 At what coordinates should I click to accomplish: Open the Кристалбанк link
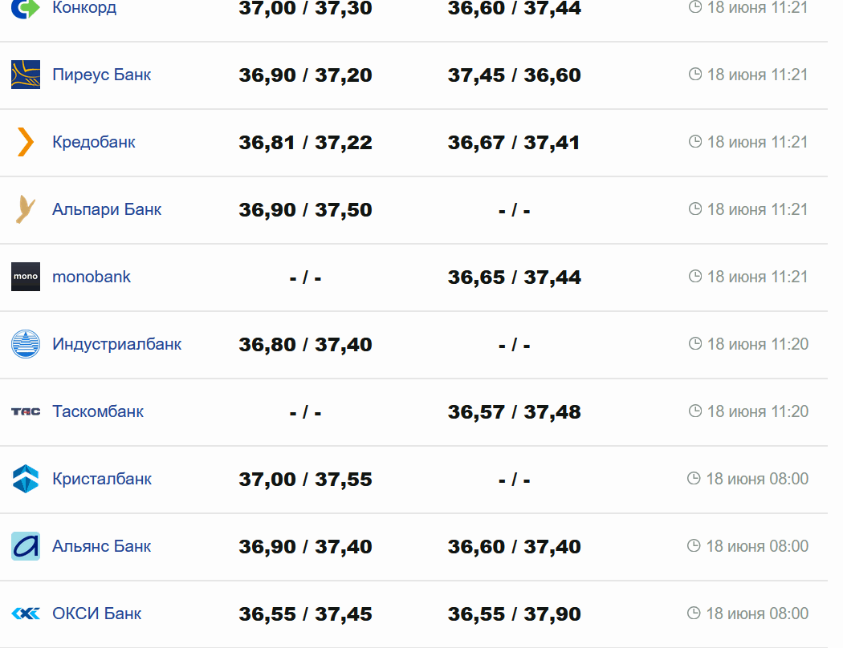coord(102,479)
